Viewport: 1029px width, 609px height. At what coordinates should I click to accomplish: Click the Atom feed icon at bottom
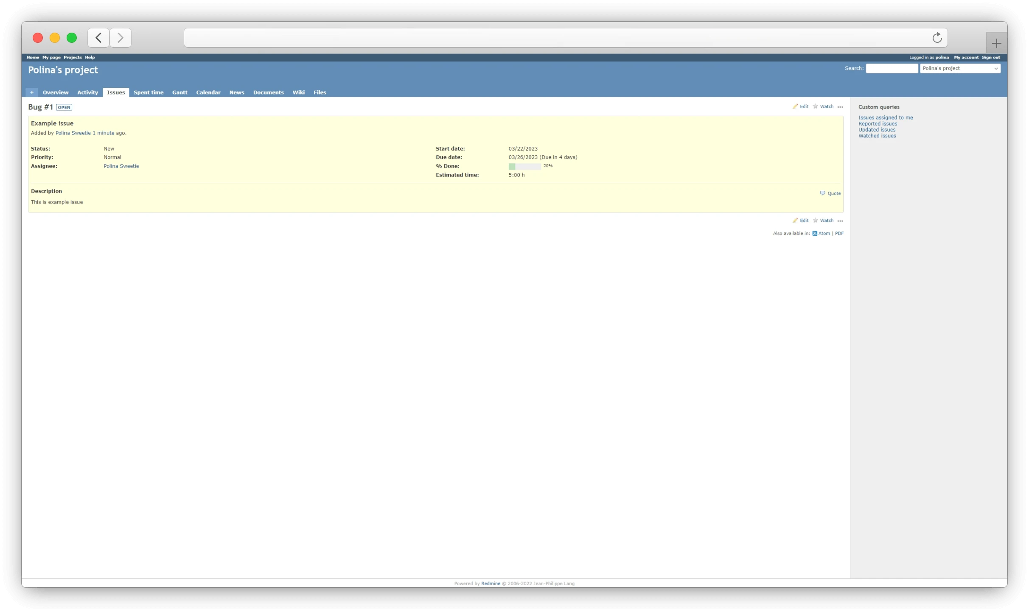[x=815, y=233]
